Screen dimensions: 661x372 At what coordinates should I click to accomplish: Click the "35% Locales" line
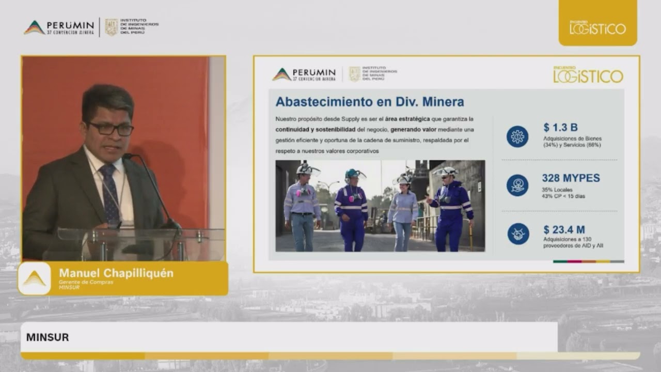click(x=558, y=190)
